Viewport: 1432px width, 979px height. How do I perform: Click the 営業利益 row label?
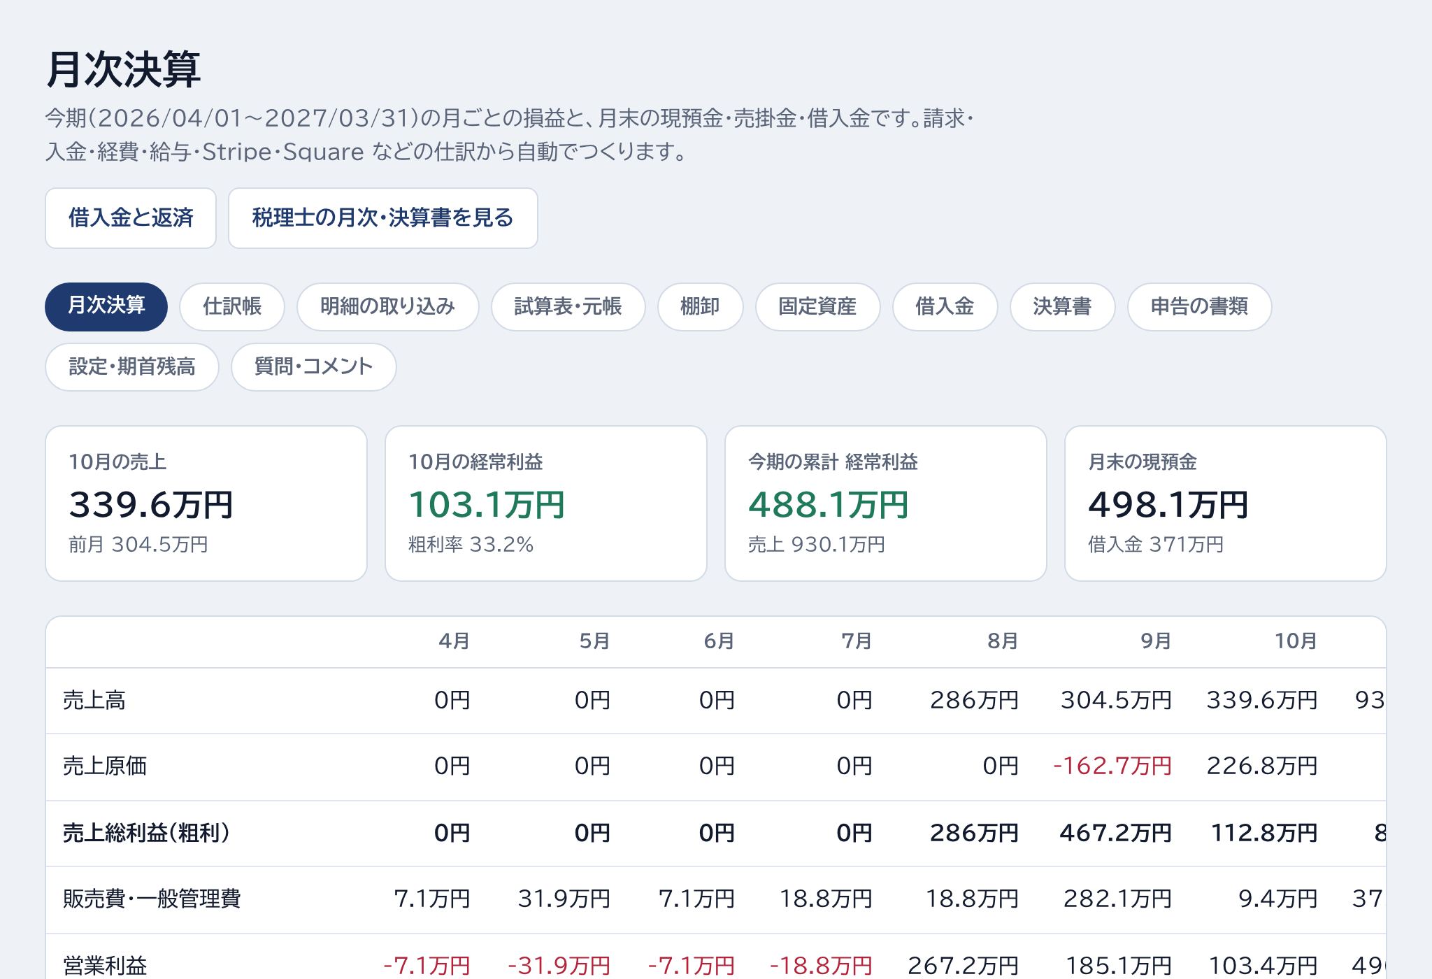point(105,966)
